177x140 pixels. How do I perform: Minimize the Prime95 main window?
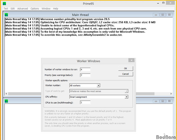(158, 3)
